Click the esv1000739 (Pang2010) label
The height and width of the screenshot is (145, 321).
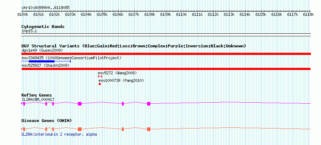pyautogui.click(x=121, y=80)
